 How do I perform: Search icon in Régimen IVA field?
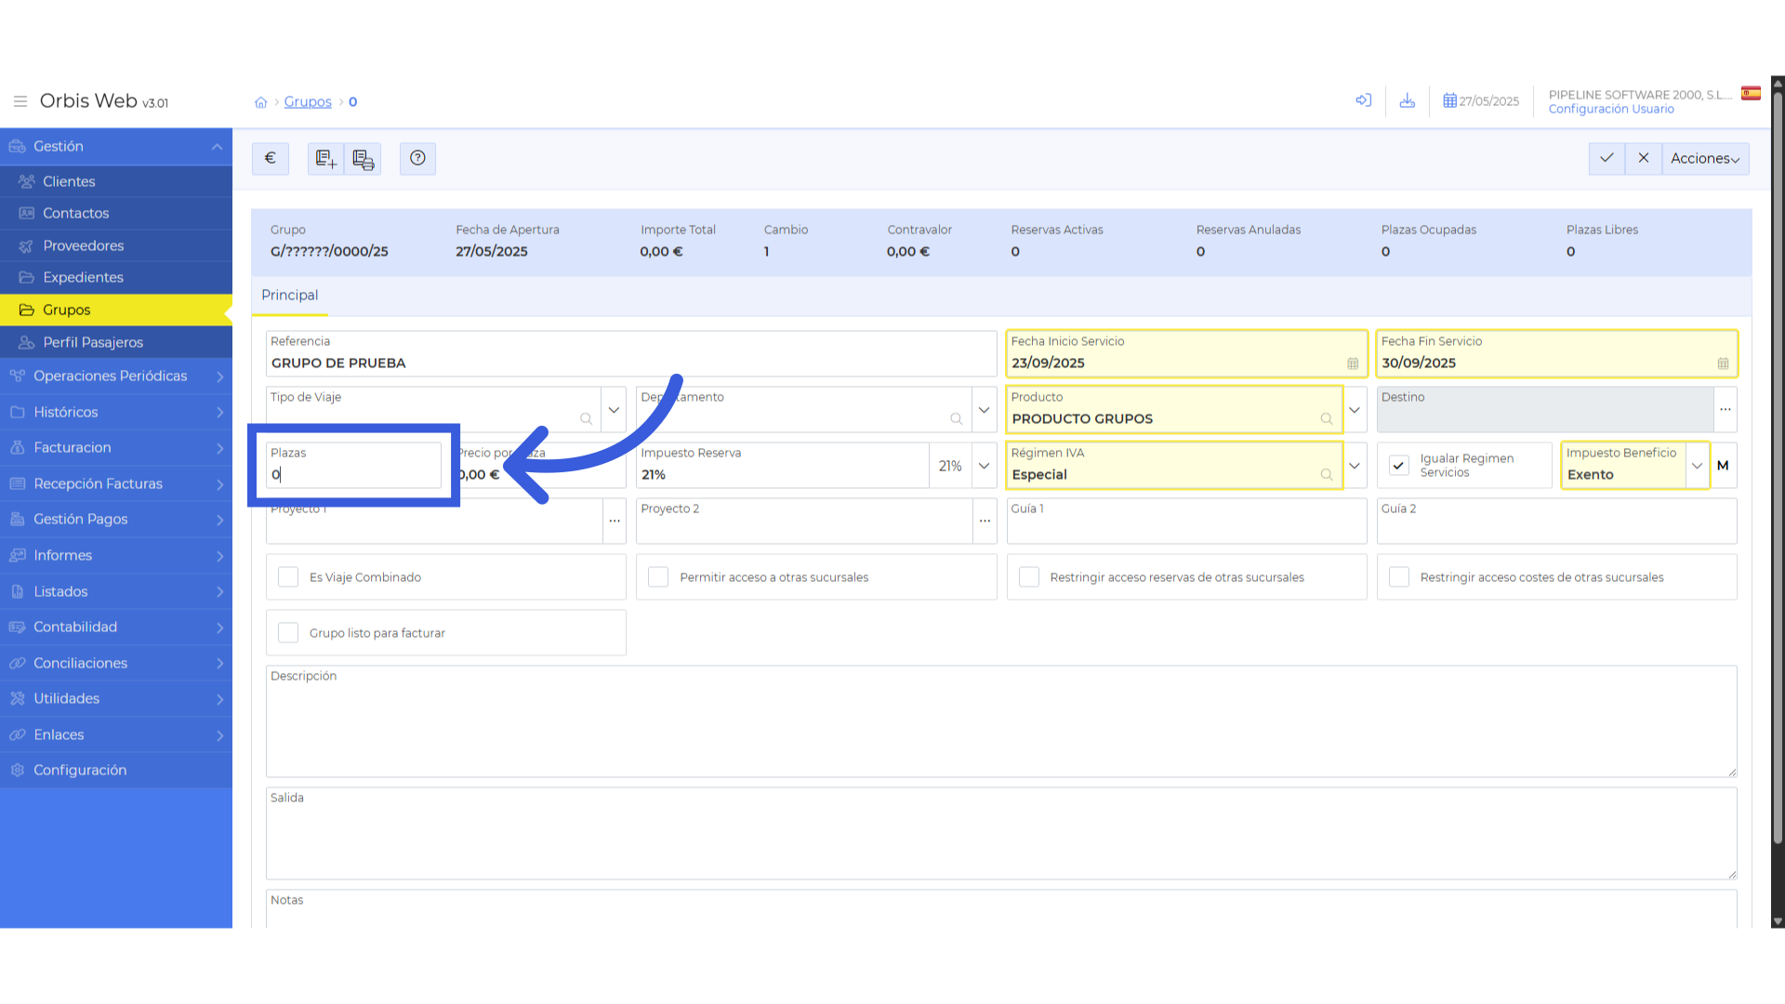pyautogui.click(x=1327, y=475)
